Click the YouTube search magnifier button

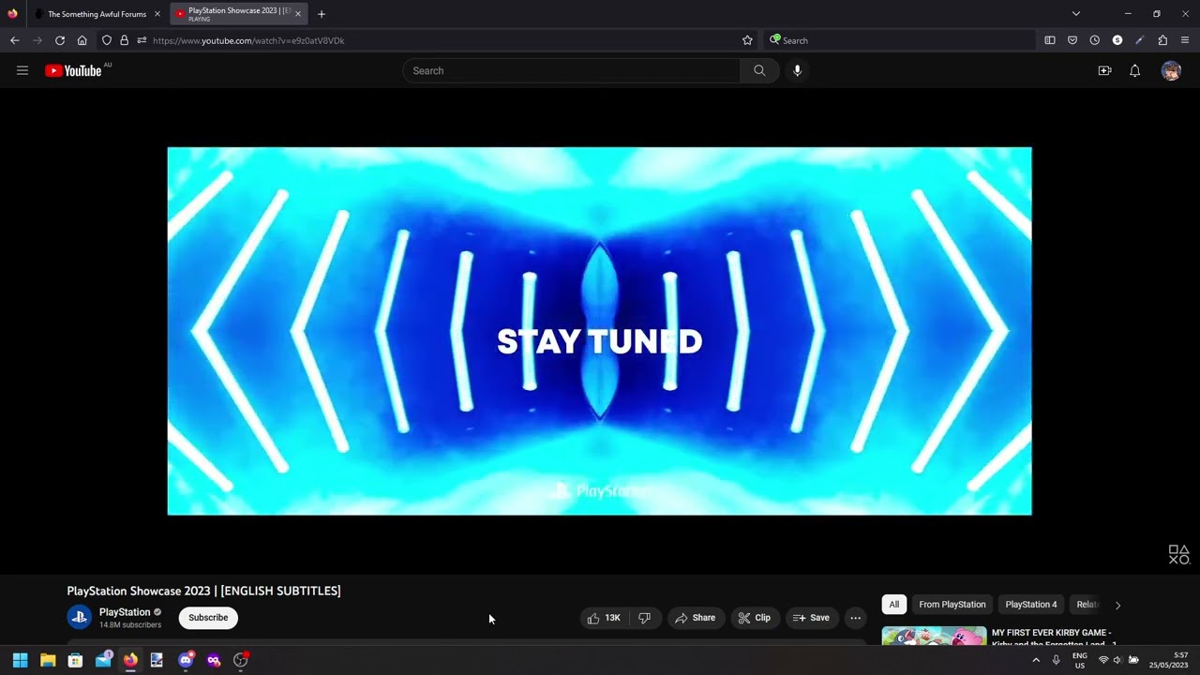[x=759, y=70]
